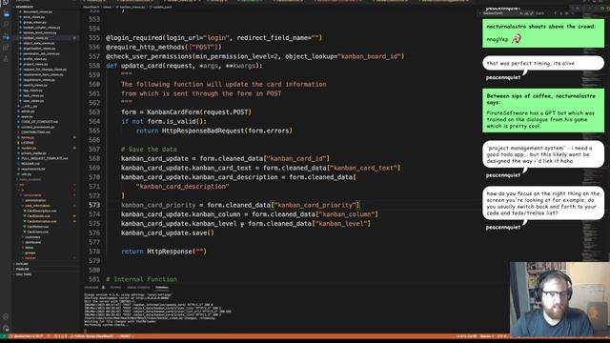Viewport: 610px width, 343px height.
Task: Open document_views.py in the explorer
Action: (37, 11)
